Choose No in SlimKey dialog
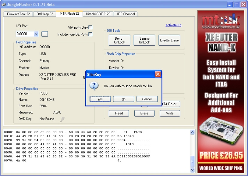This screenshot has height=176, width=248. coord(123,99)
